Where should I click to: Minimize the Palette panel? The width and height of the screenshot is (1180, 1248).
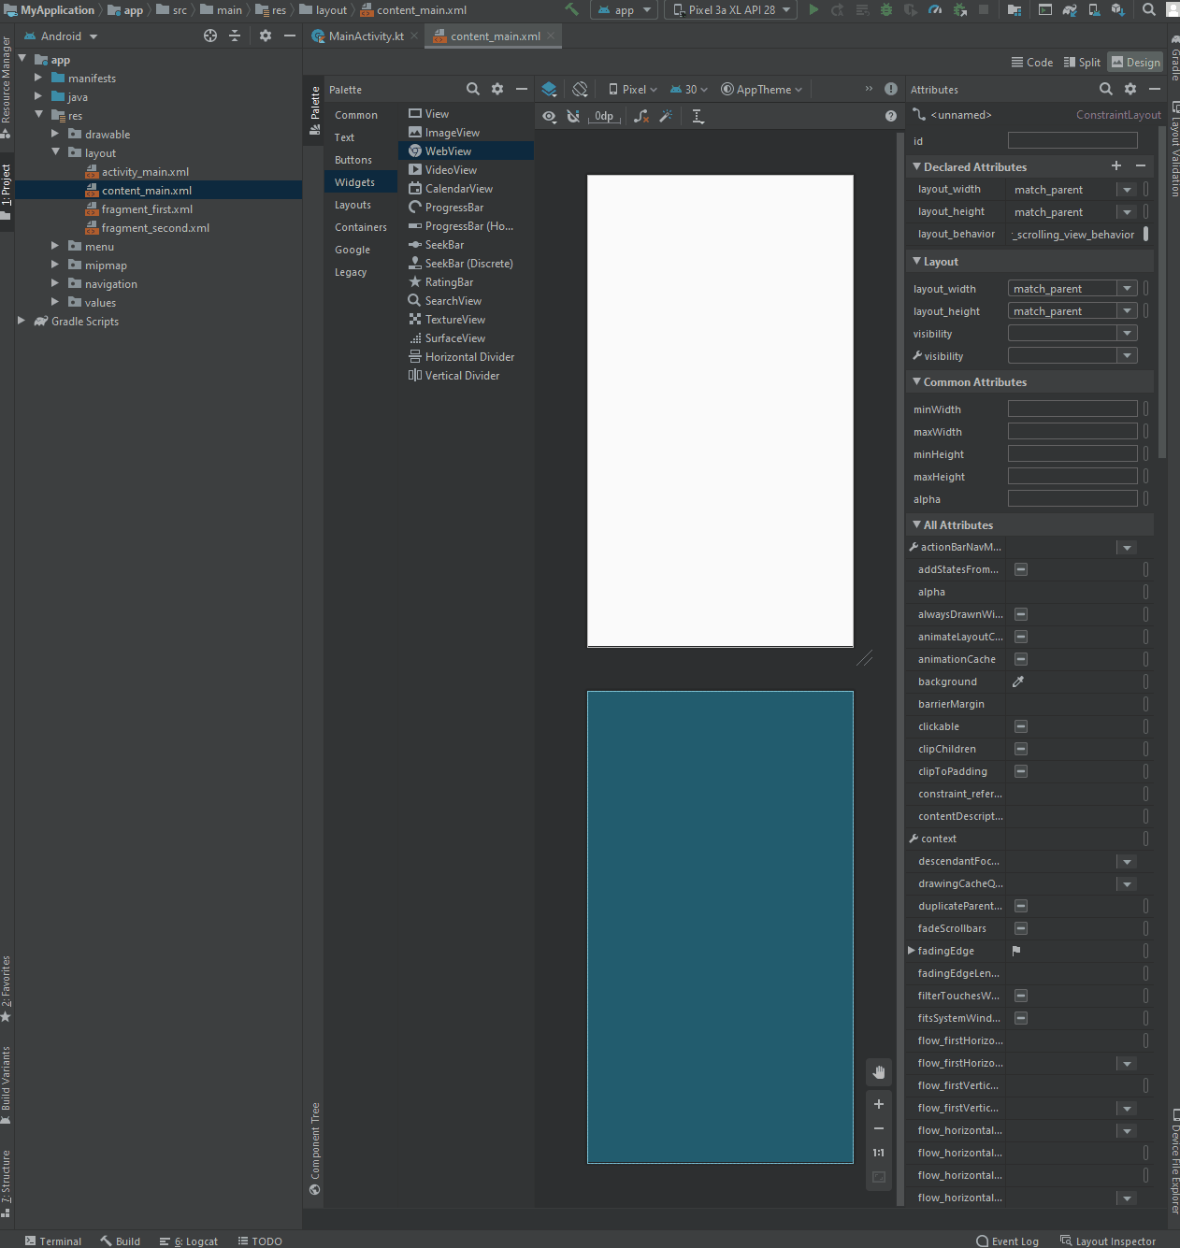tap(522, 89)
